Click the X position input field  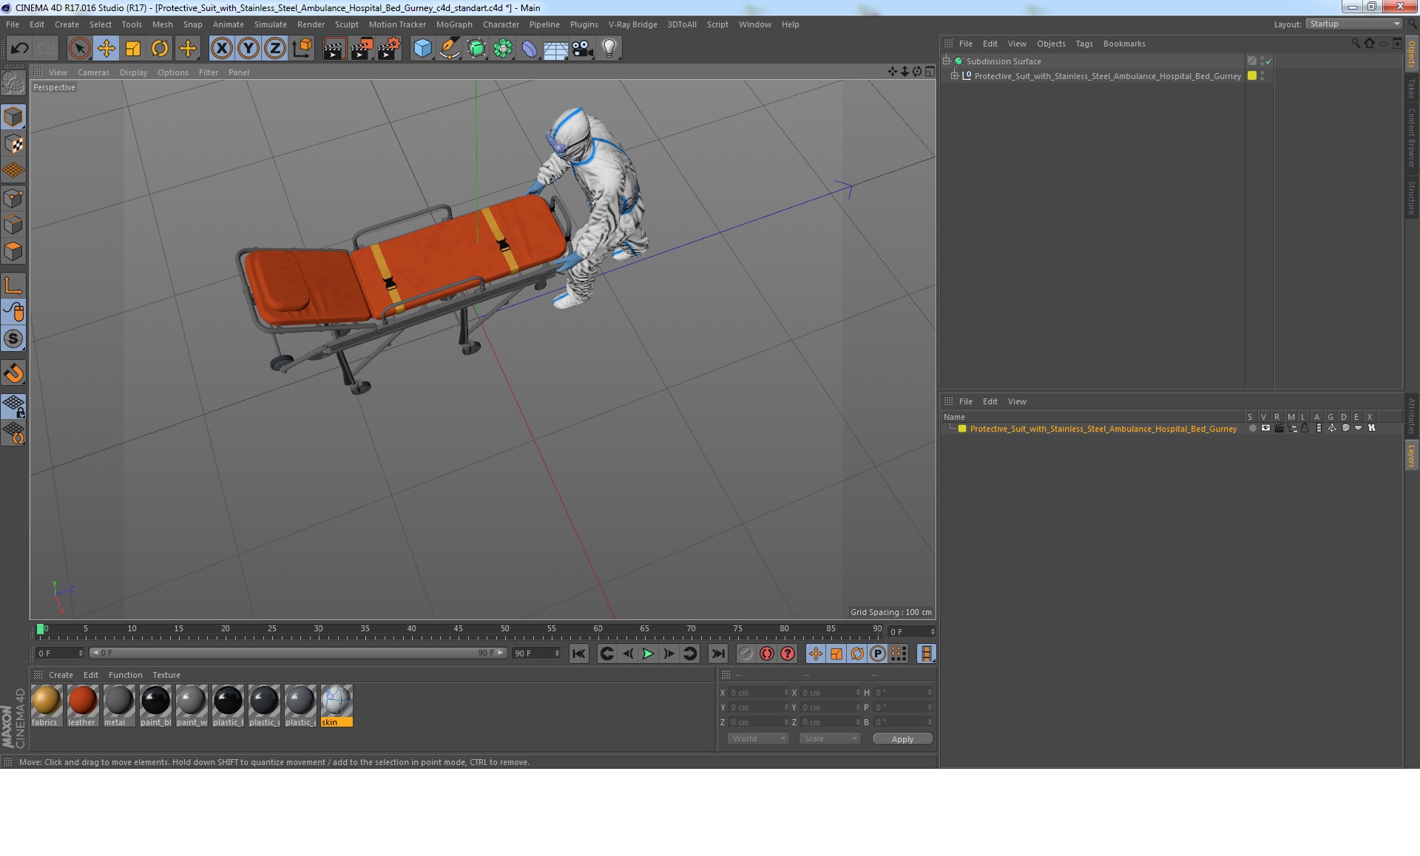(x=758, y=693)
